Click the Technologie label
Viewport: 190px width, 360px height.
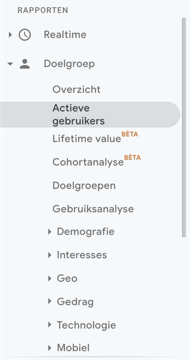coord(86,325)
